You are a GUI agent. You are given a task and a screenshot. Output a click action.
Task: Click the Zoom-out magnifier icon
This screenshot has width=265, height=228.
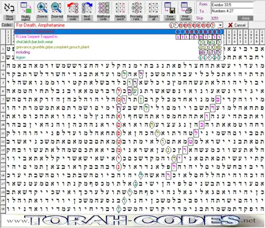(57, 8)
